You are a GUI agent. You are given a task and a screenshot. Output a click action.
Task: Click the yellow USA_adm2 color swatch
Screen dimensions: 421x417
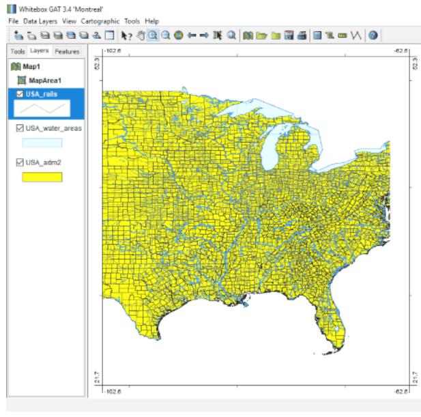point(42,177)
